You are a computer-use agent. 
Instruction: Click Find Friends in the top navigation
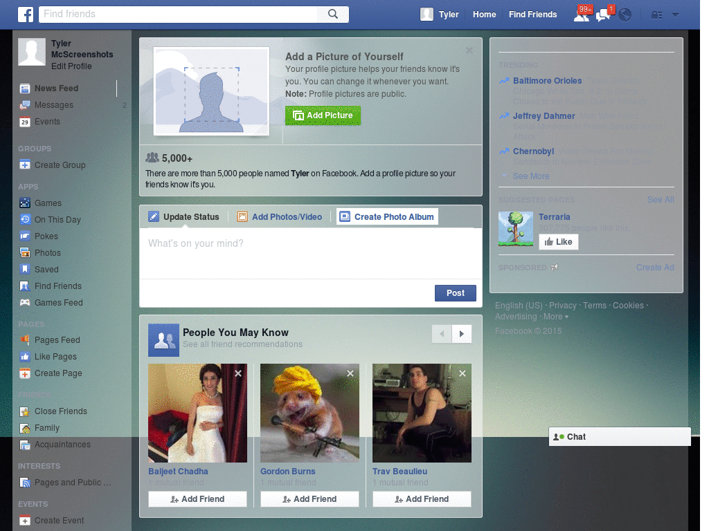[x=532, y=15]
